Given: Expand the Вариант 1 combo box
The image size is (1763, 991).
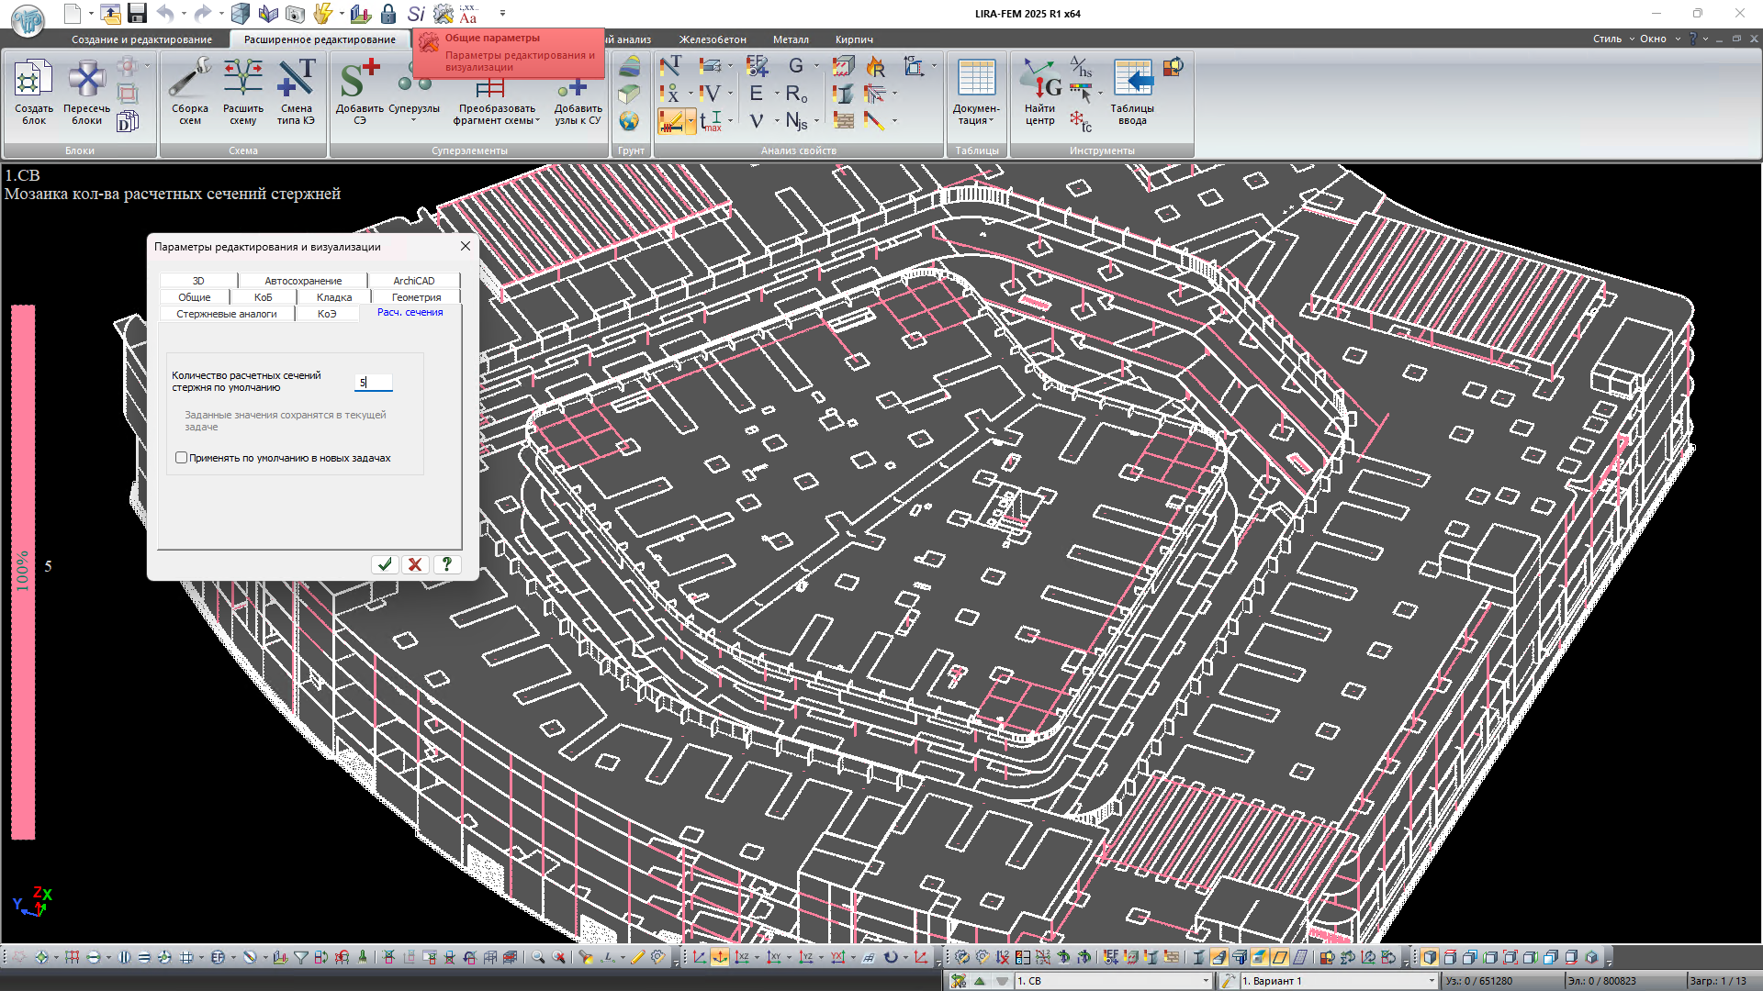Looking at the screenshot, I should (1431, 981).
